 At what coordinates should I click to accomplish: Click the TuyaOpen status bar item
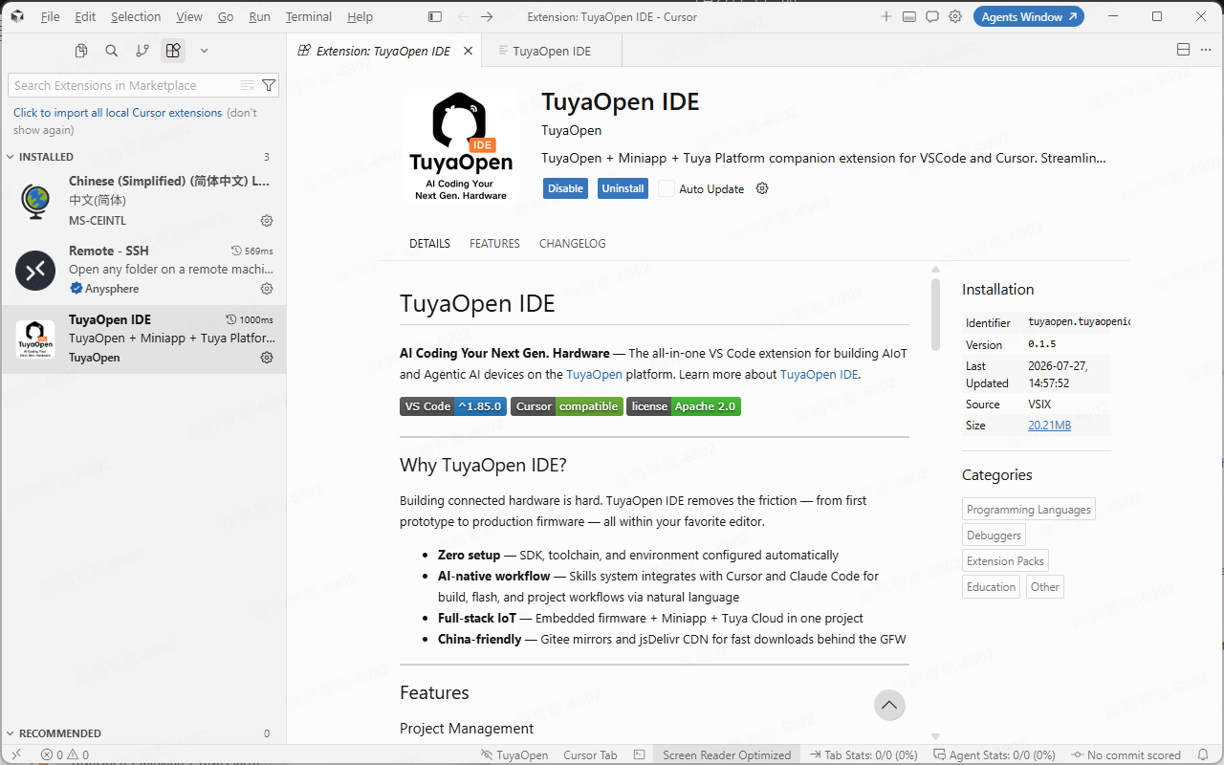pos(514,754)
